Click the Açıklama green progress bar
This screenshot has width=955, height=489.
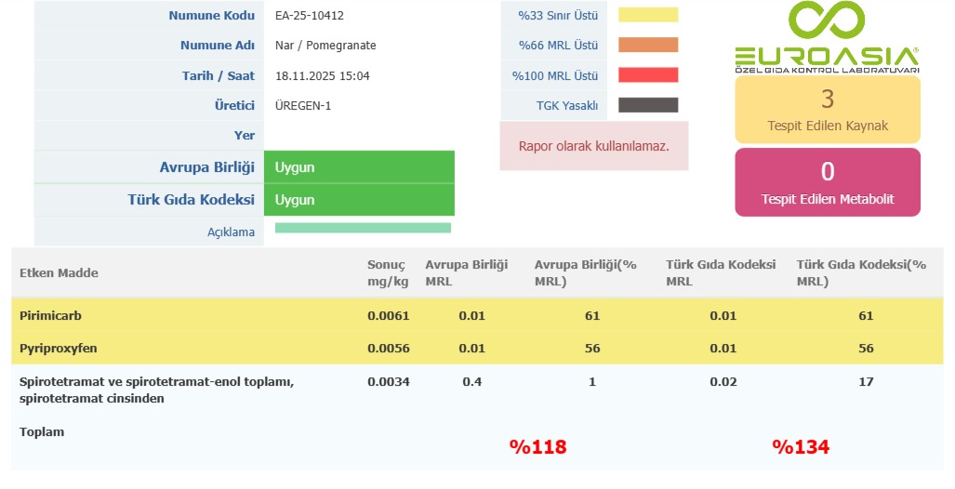point(363,228)
